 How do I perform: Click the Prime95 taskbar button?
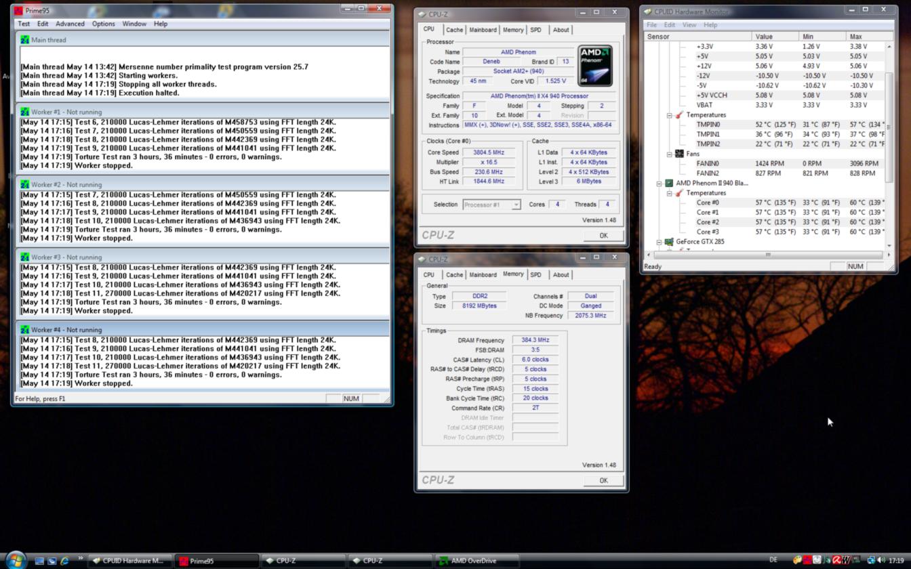coord(216,561)
